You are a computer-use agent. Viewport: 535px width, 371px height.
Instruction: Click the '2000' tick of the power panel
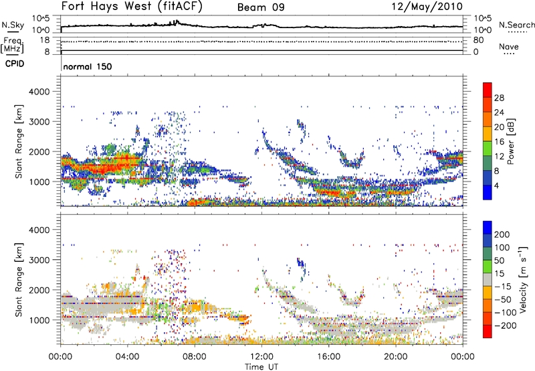(x=39, y=151)
